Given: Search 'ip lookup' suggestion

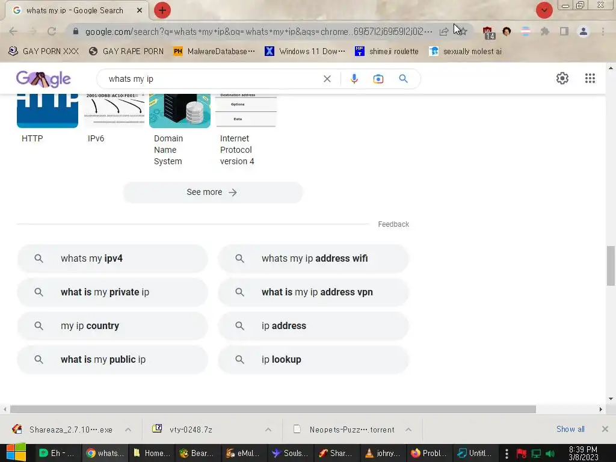Looking at the screenshot, I should point(313,360).
